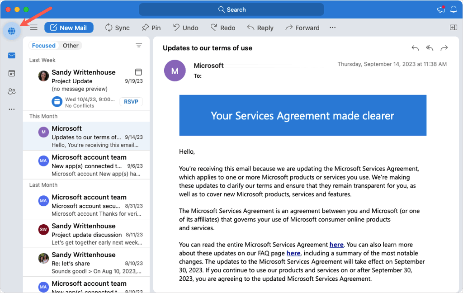Open Microsoft account security email from 8/31/23
The height and width of the screenshot is (293, 463).
[x=86, y=205]
